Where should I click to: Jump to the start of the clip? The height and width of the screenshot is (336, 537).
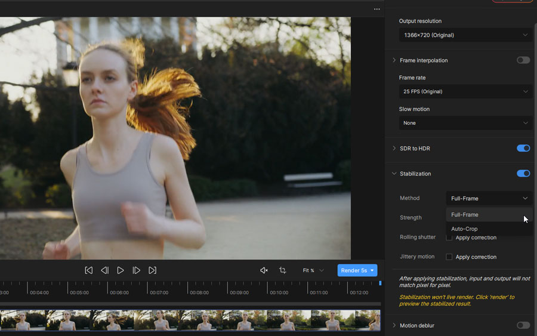click(89, 270)
